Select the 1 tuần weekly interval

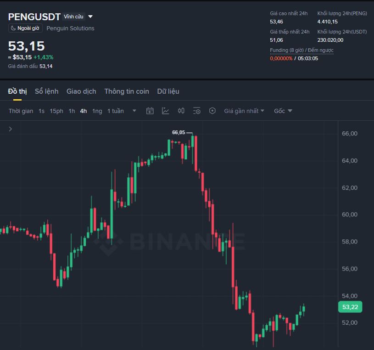click(116, 111)
